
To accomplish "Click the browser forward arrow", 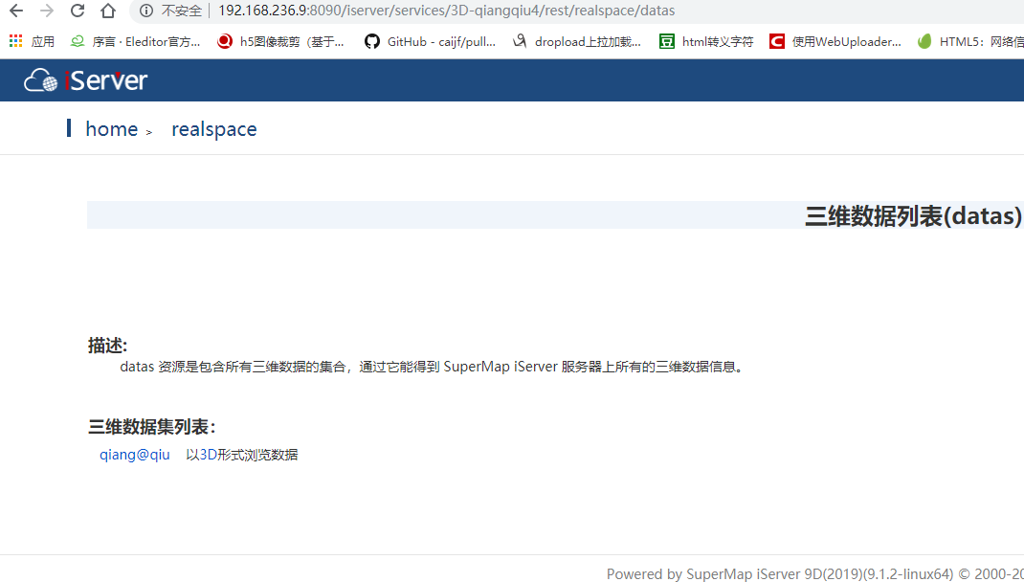I will click(x=46, y=11).
